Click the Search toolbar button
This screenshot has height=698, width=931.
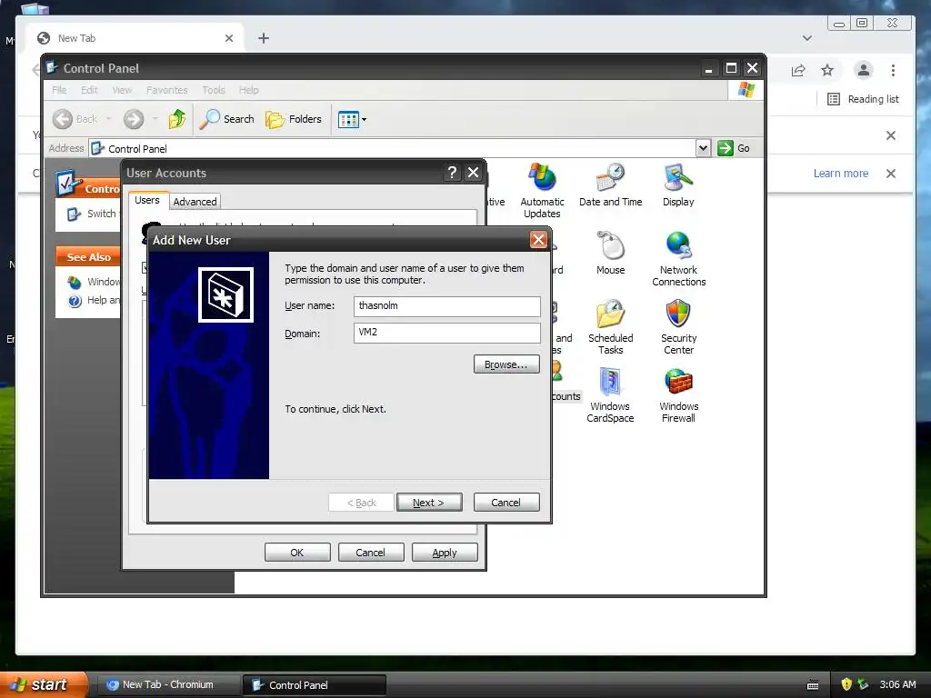click(226, 119)
